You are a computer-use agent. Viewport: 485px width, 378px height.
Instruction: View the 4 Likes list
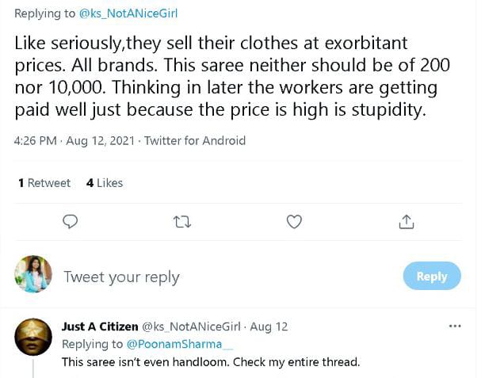pos(105,183)
